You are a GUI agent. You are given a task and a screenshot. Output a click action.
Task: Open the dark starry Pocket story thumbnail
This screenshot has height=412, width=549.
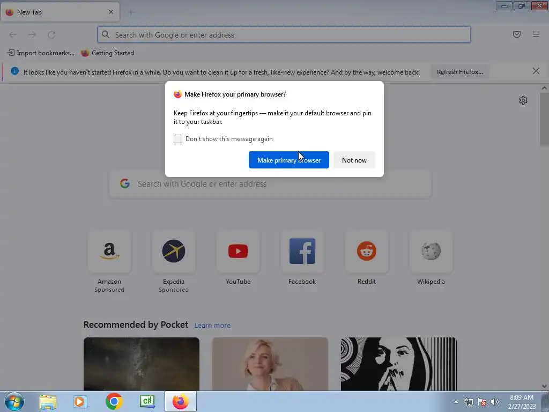click(x=142, y=364)
